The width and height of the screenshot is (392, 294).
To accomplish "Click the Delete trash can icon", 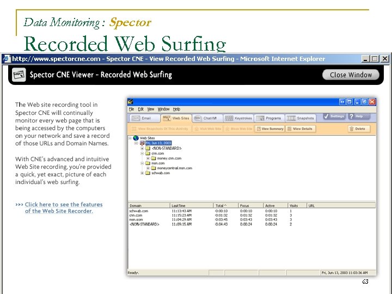I will 352,128.
